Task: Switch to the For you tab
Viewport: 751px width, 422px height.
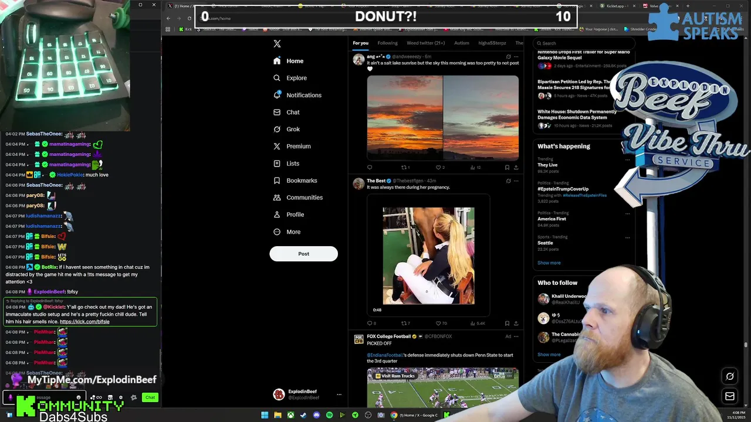Action: tap(360, 43)
